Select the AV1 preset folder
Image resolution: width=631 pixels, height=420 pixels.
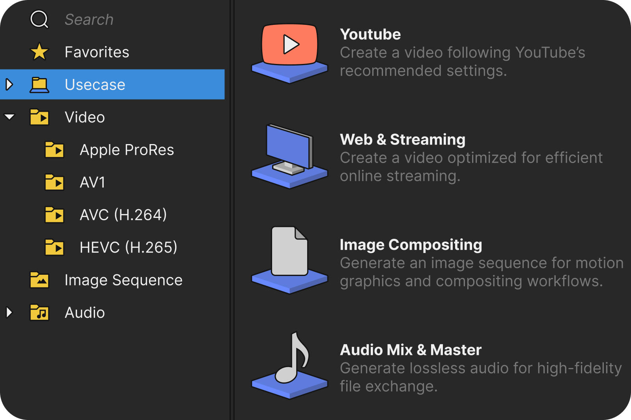[x=92, y=182]
